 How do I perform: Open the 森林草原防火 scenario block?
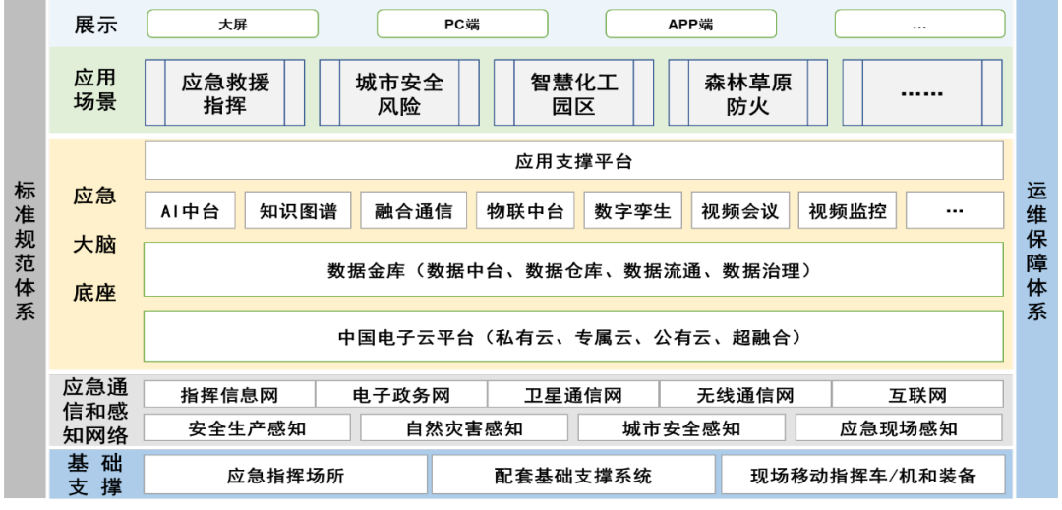click(747, 93)
